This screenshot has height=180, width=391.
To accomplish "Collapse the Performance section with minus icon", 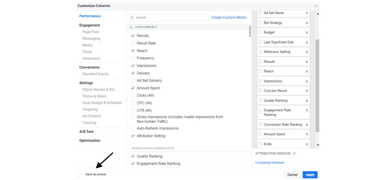I will (x=131, y=27).
